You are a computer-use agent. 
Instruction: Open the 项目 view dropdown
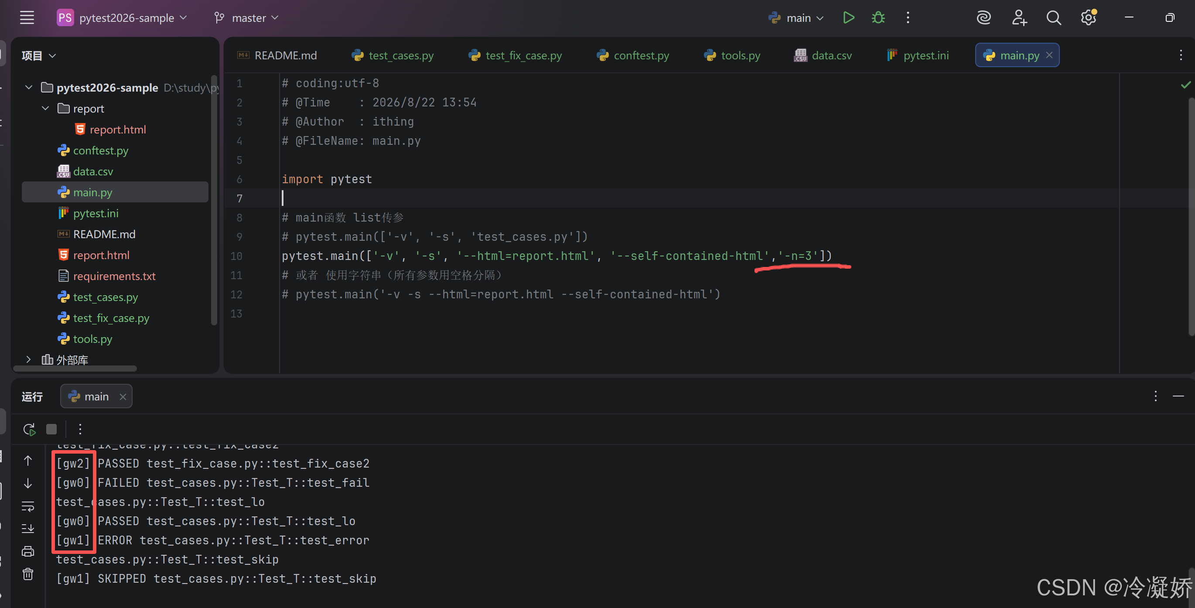(39, 56)
